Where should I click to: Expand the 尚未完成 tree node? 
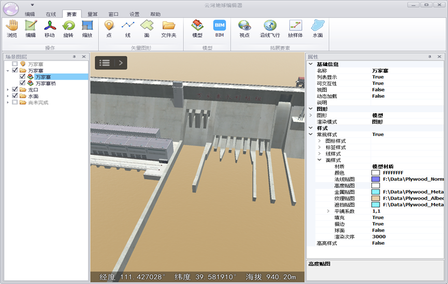click(x=8, y=102)
